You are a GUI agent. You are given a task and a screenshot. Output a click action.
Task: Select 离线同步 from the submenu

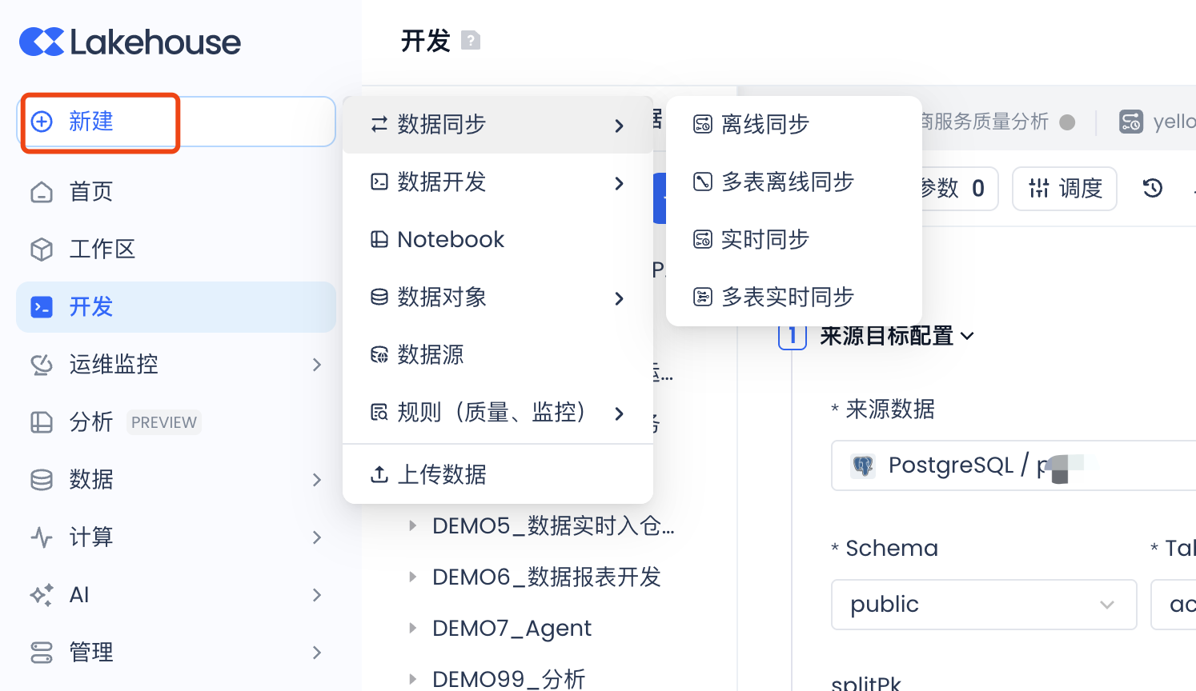(765, 125)
